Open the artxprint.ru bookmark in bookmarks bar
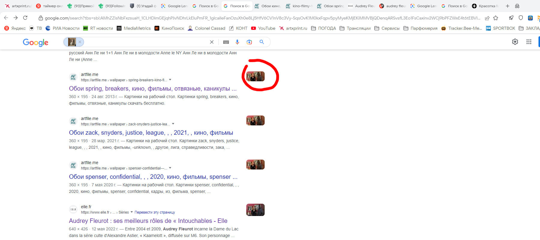This screenshot has width=540, height=240. [293, 28]
